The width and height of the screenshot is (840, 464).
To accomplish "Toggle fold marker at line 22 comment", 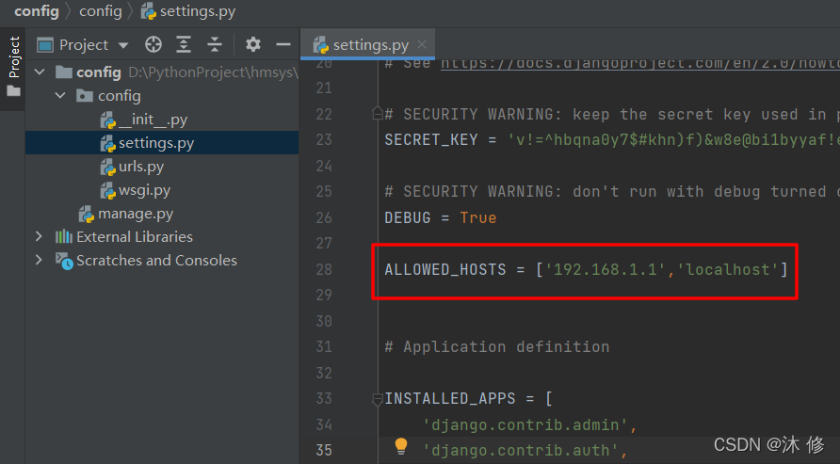I will coord(377,114).
